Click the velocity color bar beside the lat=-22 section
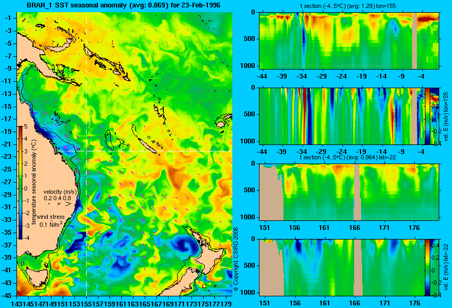This screenshot has height=308, width=452. (427, 268)
